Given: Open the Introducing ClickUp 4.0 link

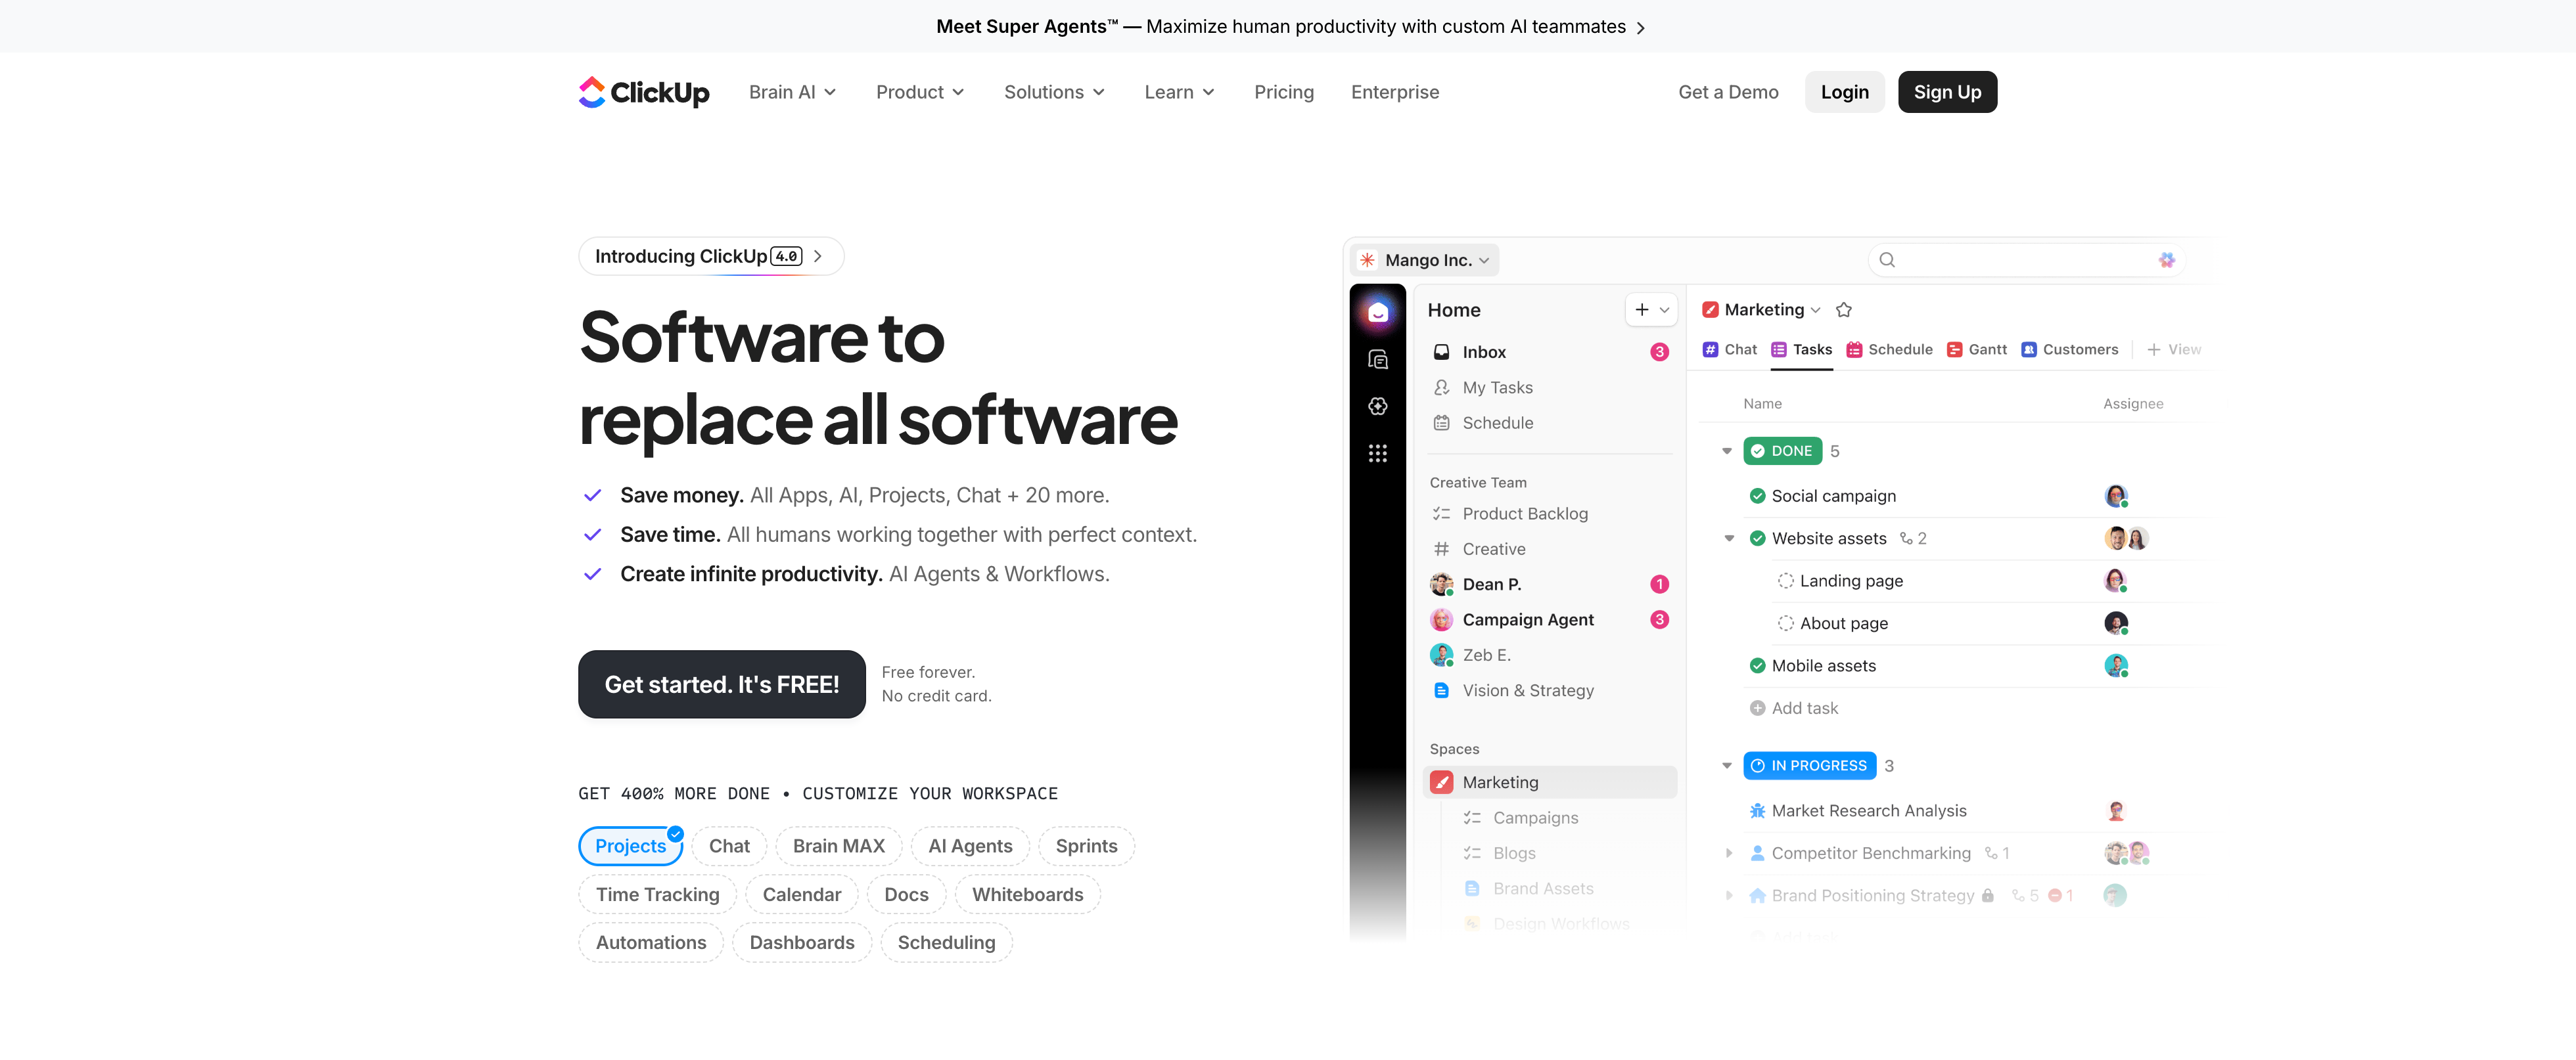Looking at the screenshot, I should click(711, 257).
